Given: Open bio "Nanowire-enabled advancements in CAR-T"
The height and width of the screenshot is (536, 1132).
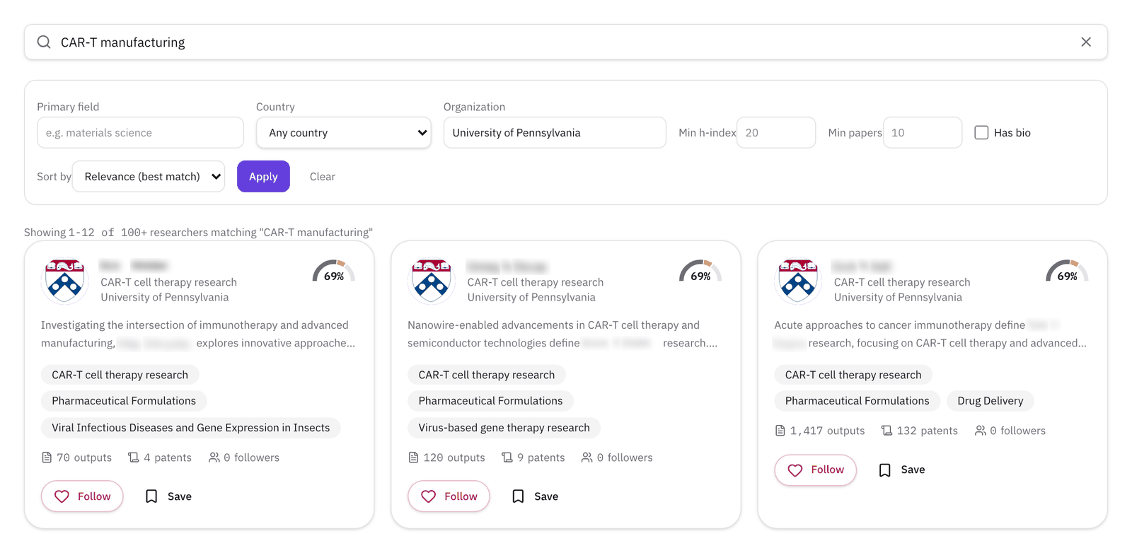Looking at the screenshot, I should pyautogui.click(x=562, y=334).
